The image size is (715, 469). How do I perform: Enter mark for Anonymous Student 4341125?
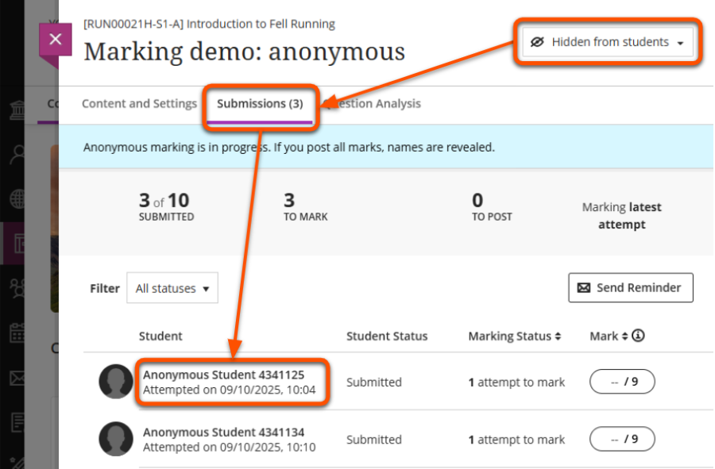(622, 382)
